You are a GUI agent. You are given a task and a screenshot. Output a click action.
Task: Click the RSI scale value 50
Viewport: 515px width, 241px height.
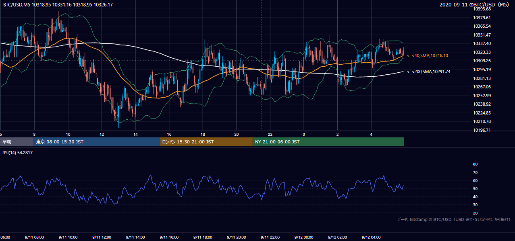coord(475,189)
